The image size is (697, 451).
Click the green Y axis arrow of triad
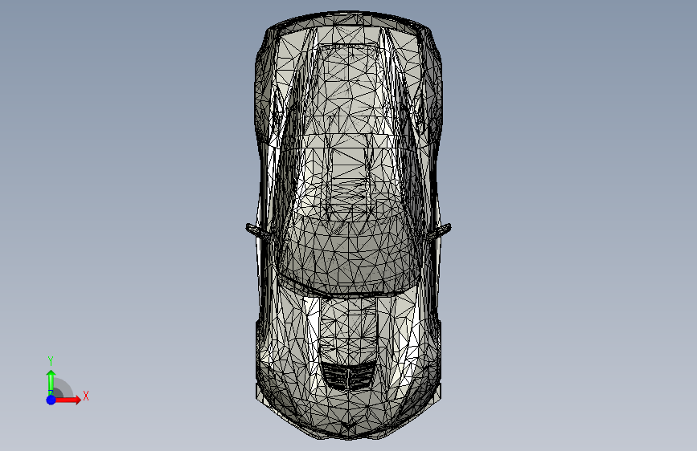tap(51, 382)
